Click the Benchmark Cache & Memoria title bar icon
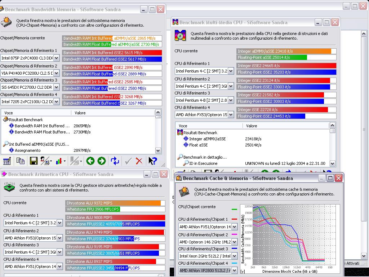369x277 pixels. [179, 178]
